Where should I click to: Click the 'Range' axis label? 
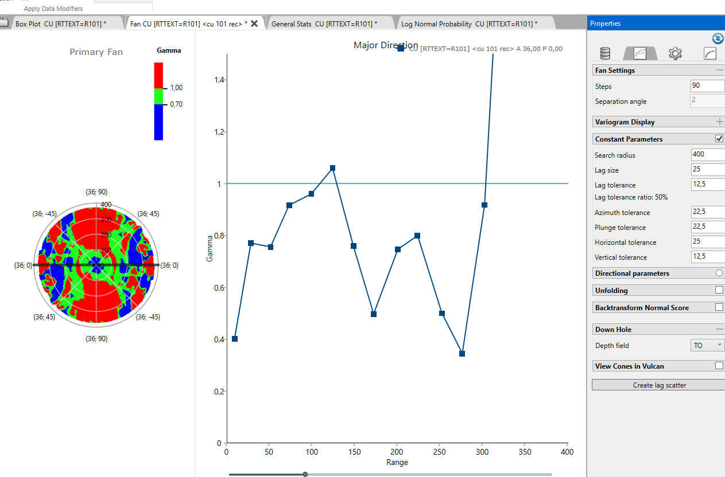(397, 462)
